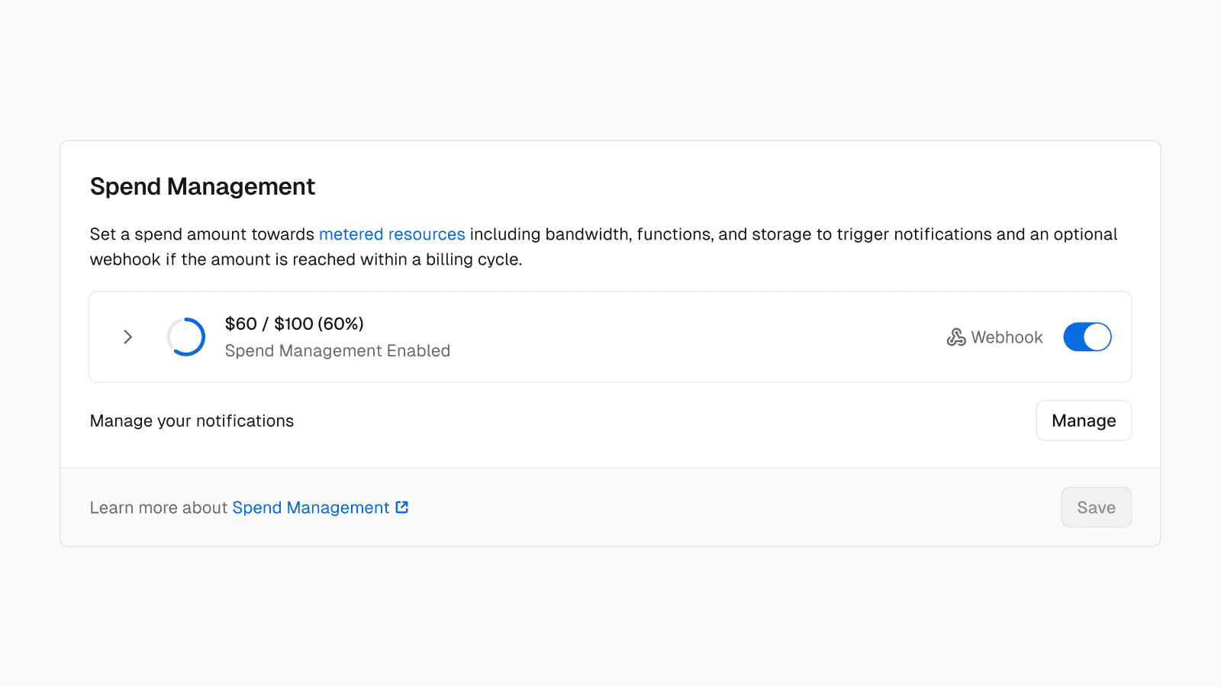Click the Spend Management Enabled status text

click(x=337, y=351)
